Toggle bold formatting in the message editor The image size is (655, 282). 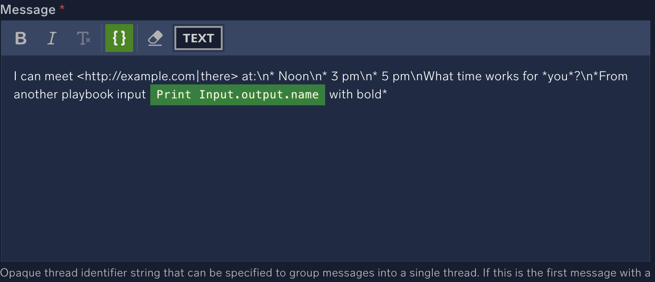(x=20, y=38)
